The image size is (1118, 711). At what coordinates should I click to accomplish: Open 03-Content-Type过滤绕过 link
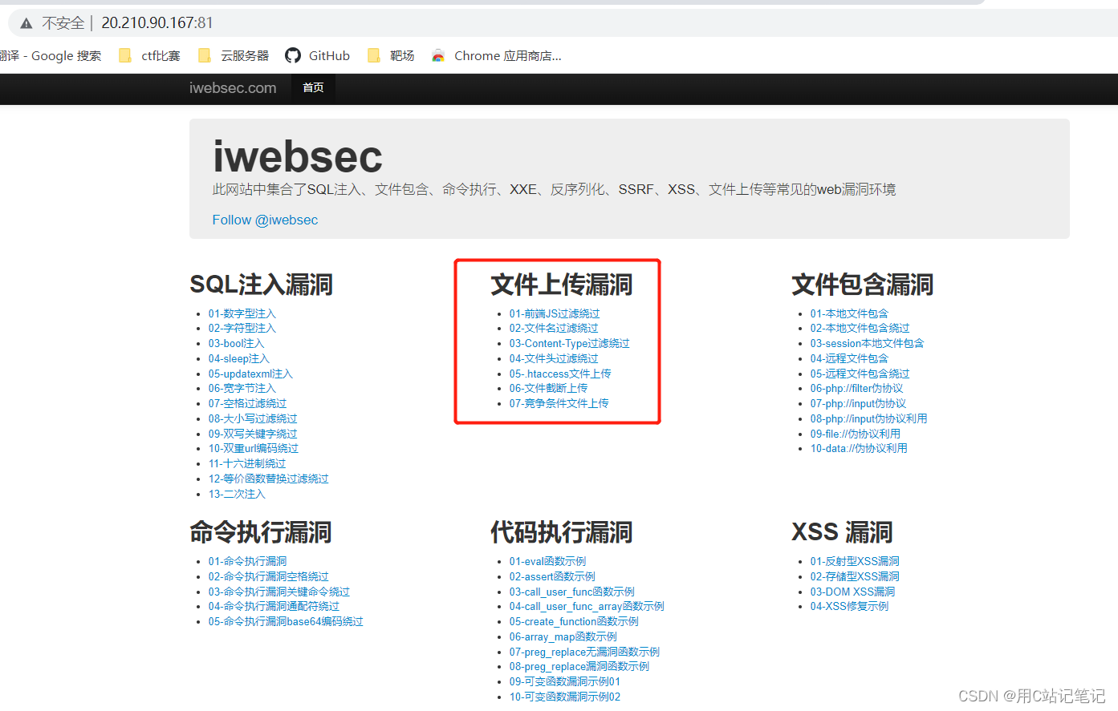(x=570, y=343)
